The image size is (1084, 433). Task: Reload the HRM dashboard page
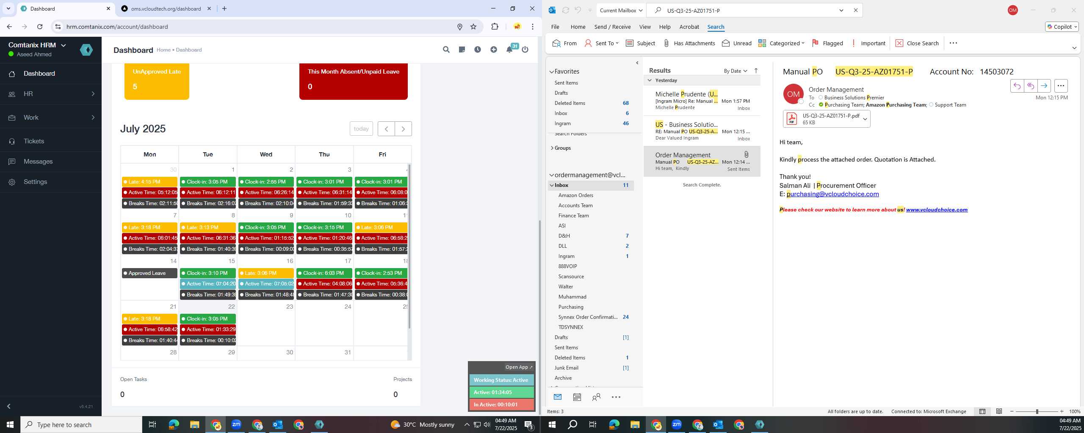[x=40, y=27]
